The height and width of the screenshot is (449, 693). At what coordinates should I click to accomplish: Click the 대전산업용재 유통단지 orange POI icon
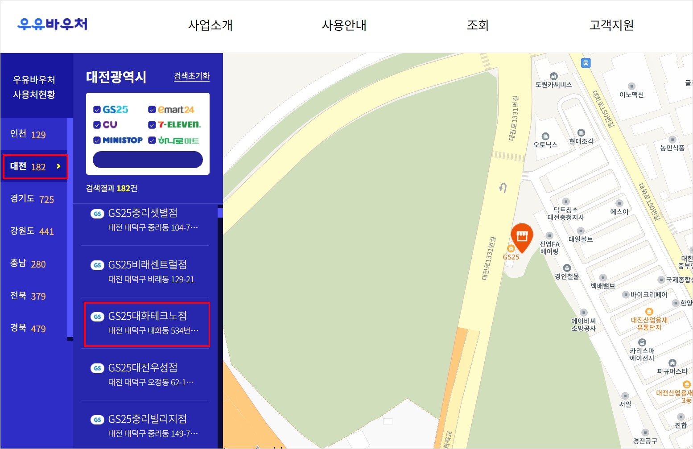649,312
